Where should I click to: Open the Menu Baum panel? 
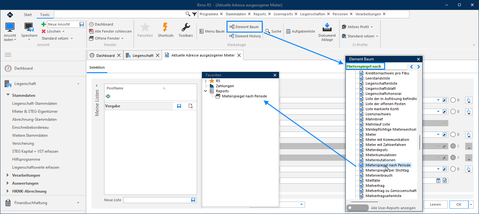[212, 31]
